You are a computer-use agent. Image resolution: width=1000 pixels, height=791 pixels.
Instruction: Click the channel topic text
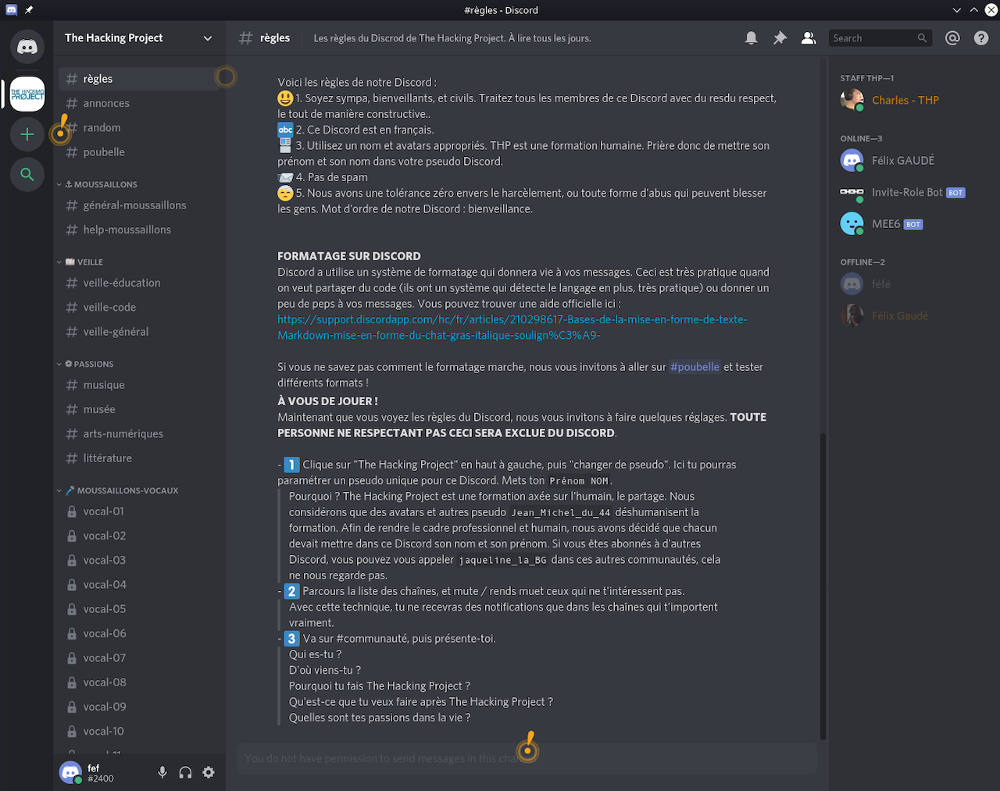tap(452, 38)
